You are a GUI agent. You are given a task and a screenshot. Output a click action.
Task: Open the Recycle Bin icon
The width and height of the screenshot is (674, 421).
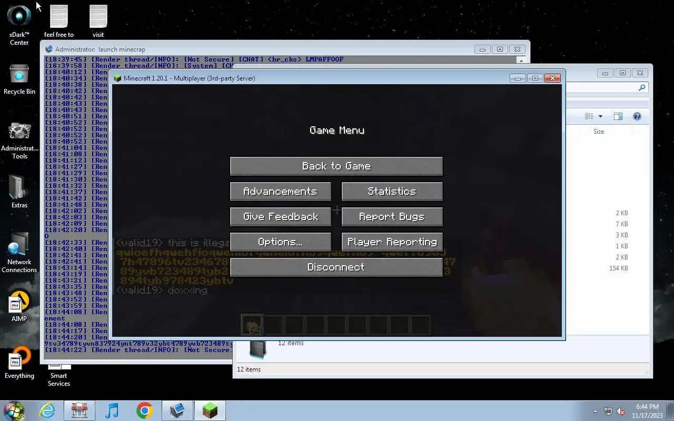click(x=19, y=80)
